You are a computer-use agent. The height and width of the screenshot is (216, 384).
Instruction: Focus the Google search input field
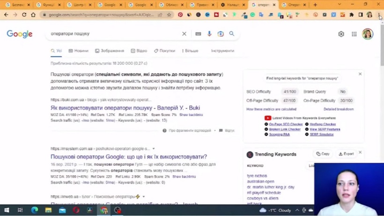click(115, 34)
